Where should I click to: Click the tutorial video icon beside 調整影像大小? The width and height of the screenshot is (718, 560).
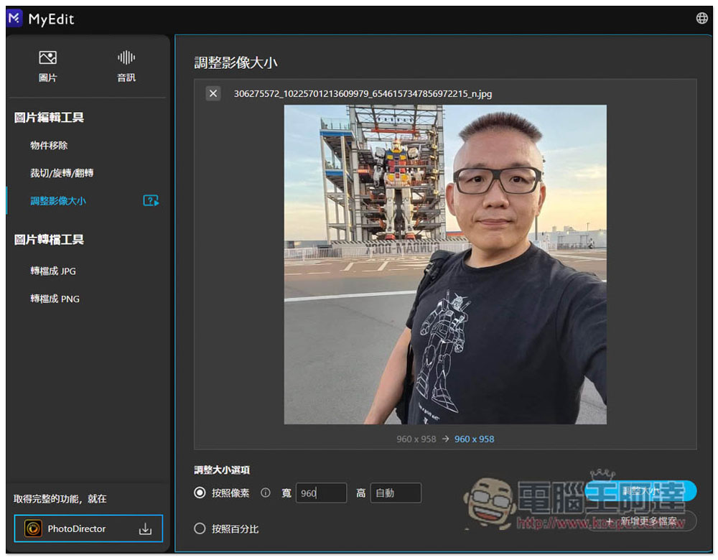point(151,201)
